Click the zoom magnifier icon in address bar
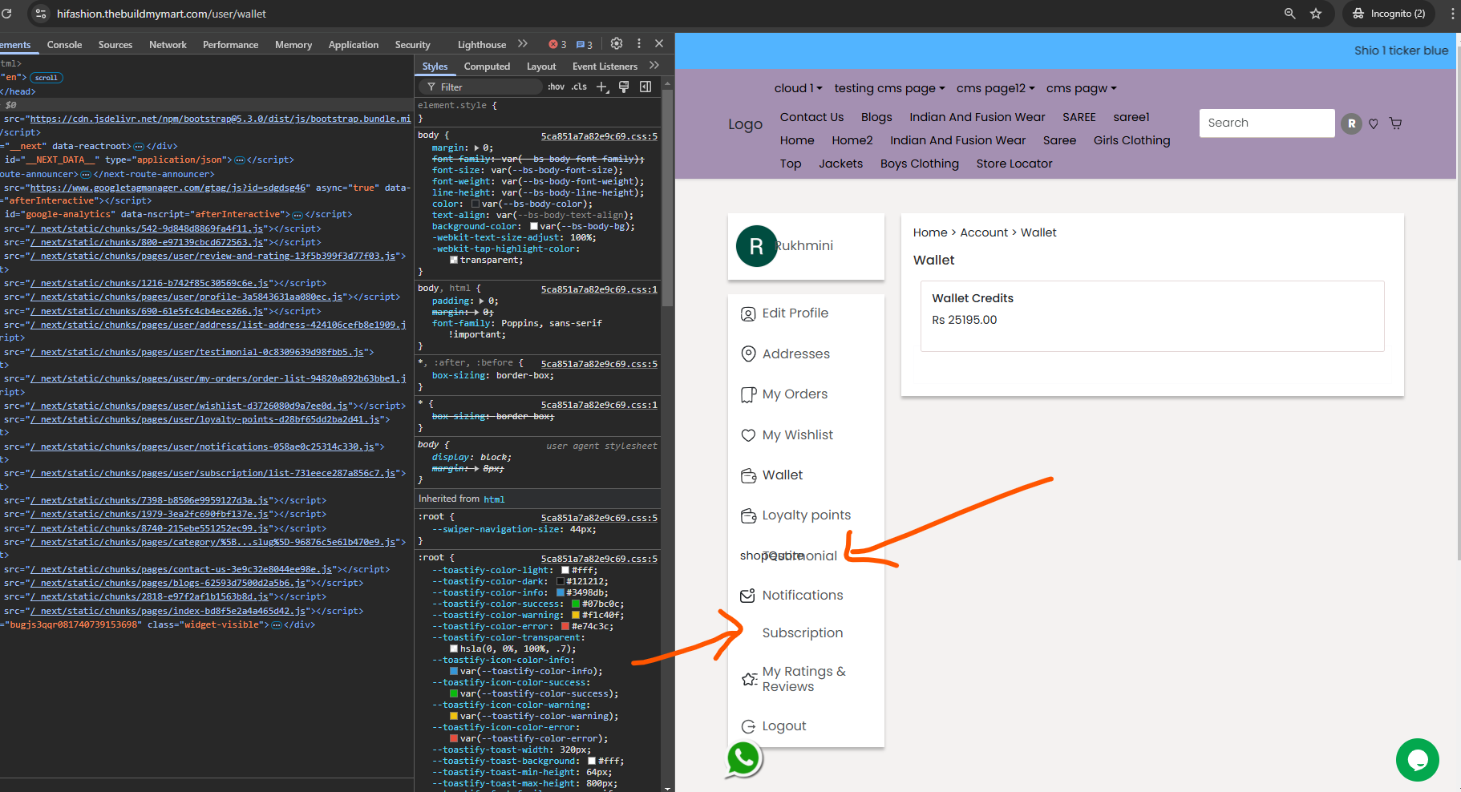This screenshot has height=792, width=1461. pos(1289,14)
